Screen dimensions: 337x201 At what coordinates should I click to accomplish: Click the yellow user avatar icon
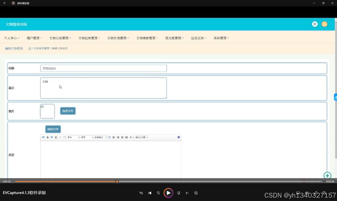tap(325, 24)
